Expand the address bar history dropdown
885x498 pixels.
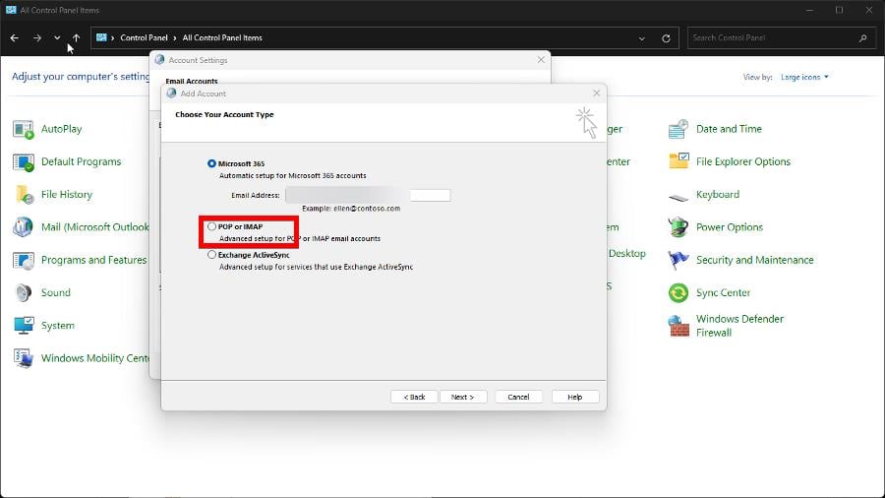642,38
